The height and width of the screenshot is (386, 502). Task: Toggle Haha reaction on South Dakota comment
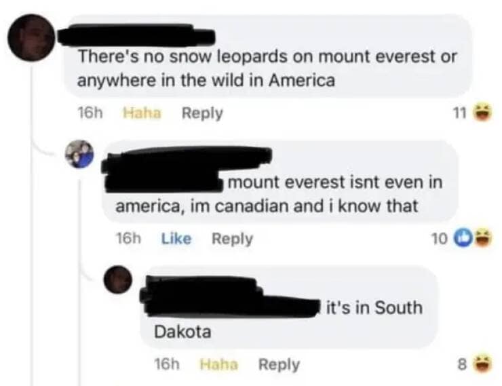(219, 364)
